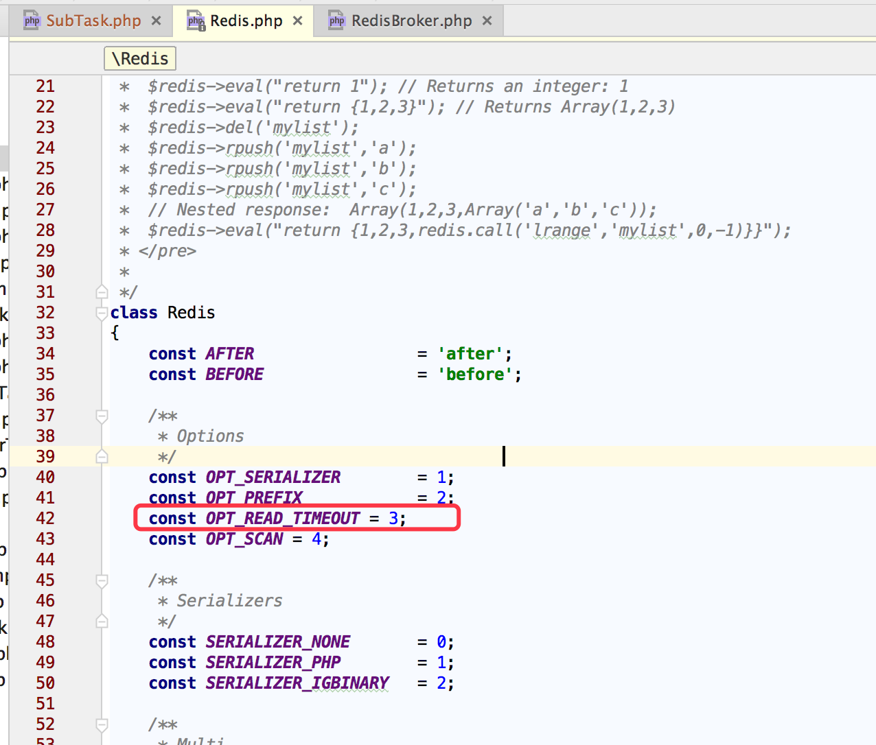Click the fold marker at line 39
Screen dimensions: 876x745
click(x=102, y=457)
